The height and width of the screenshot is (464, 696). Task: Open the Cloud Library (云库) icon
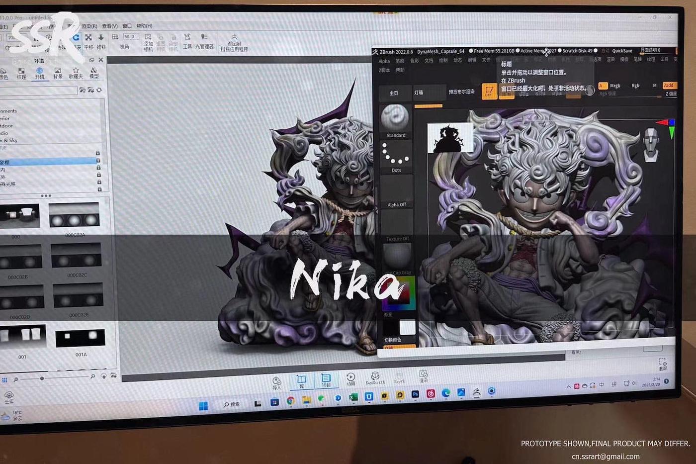tap(8, 397)
